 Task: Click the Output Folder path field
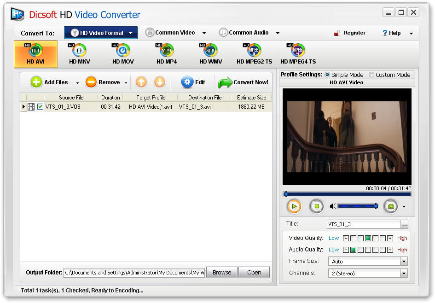(134, 273)
